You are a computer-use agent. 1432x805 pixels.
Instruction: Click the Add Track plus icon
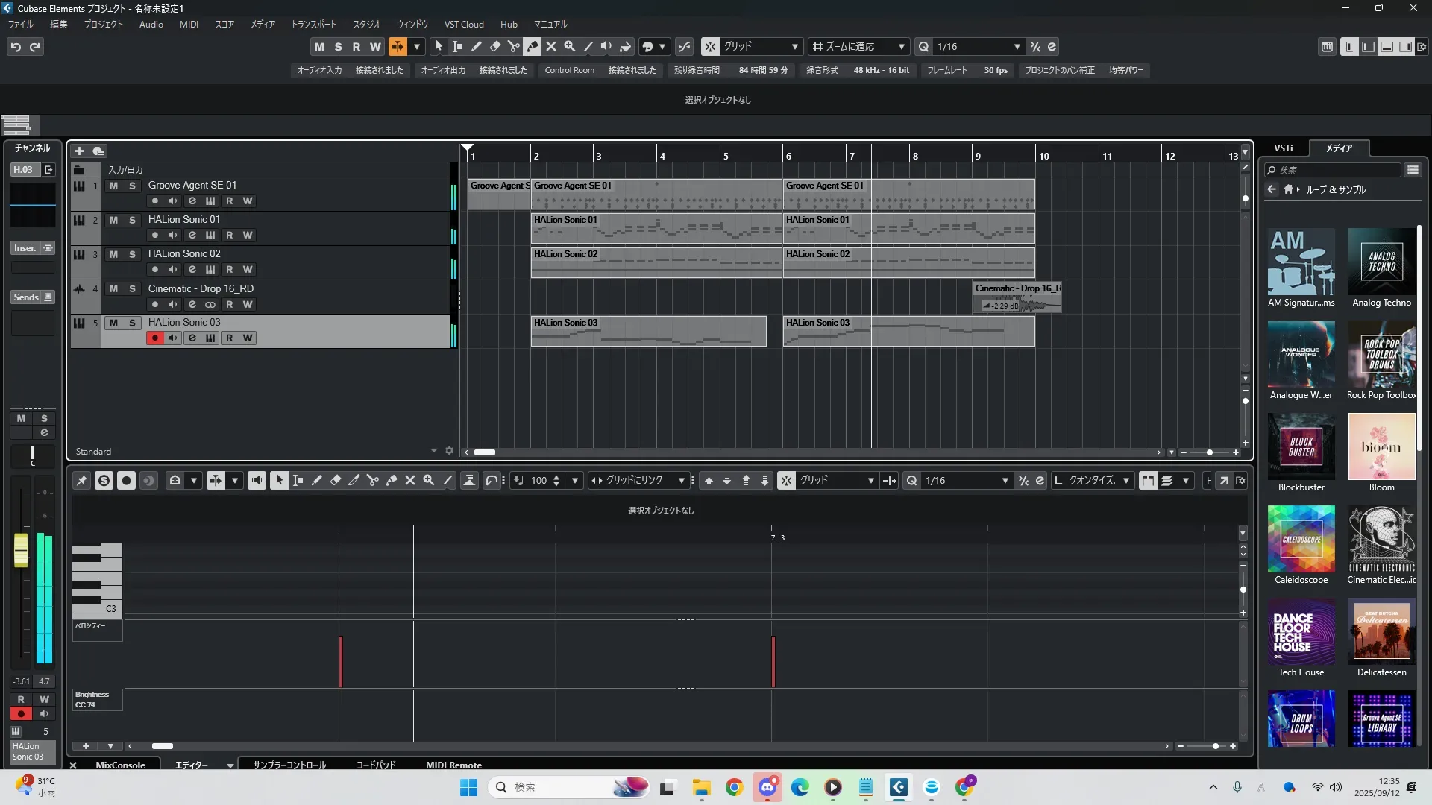pyautogui.click(x=79, y=151)
